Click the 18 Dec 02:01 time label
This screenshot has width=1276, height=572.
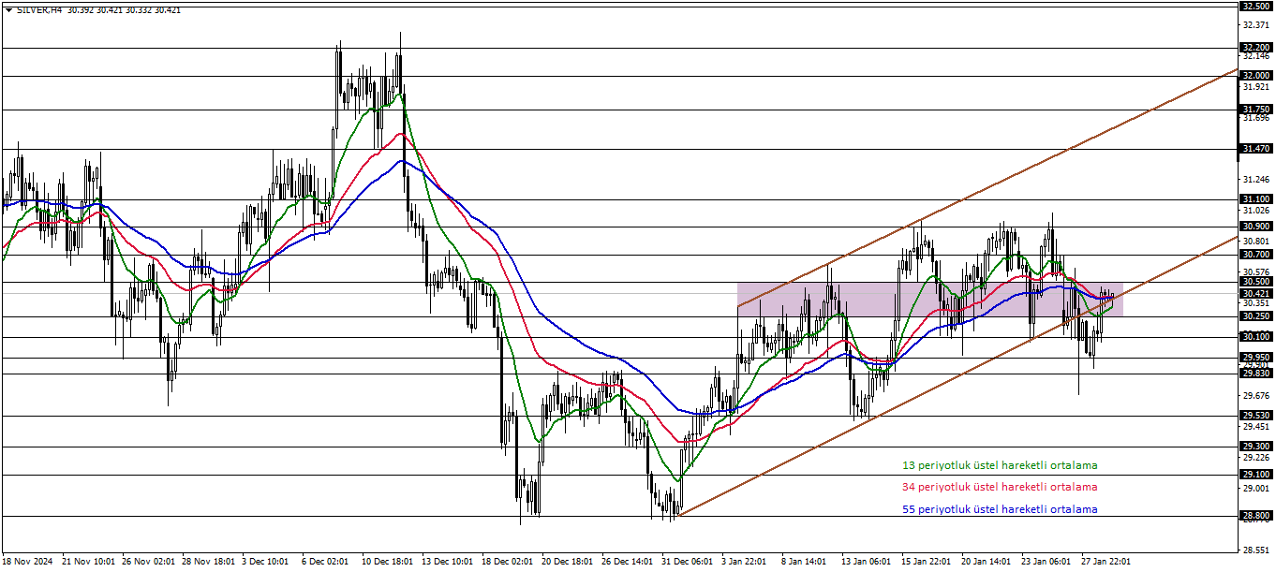tap(509, 562)
